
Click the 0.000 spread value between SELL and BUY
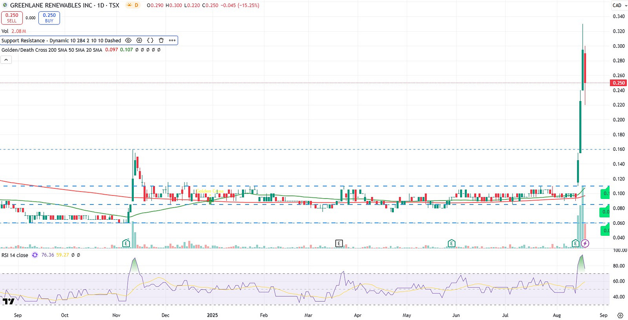pos(31,18)
